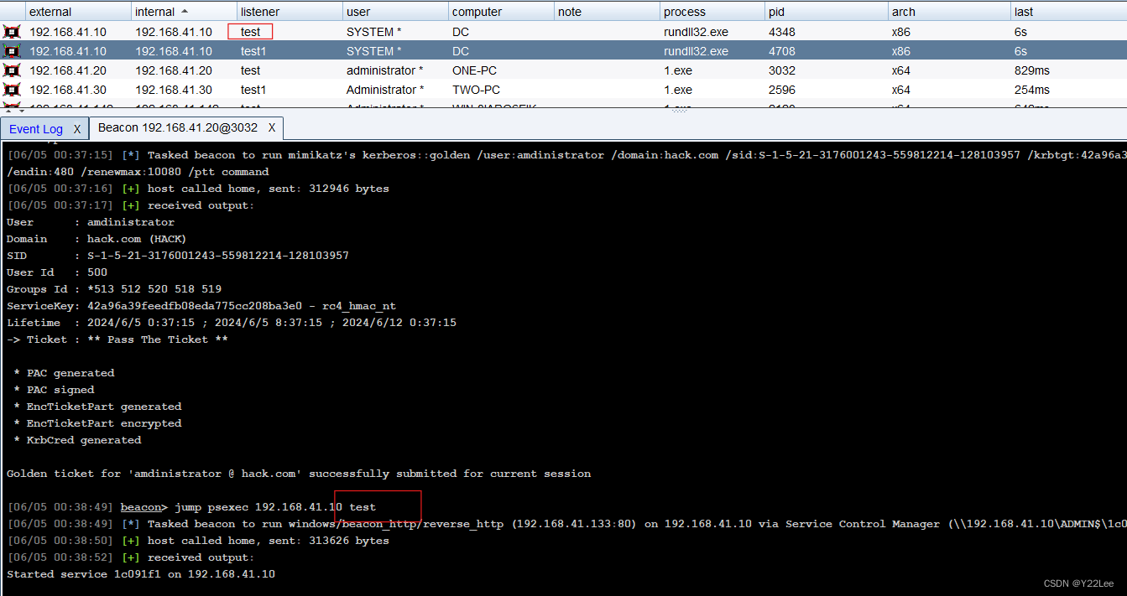Sort sessions by process column header

pyautogui.click(x=712, y=12)
